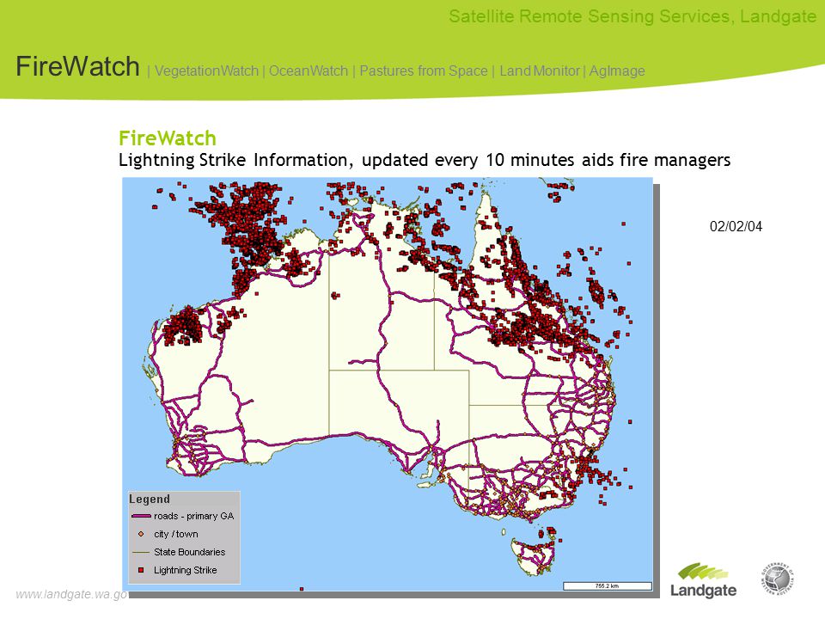Viewport: 825px width, 619px height.
Task: Open Pastures from Space link
Action: 424,70
